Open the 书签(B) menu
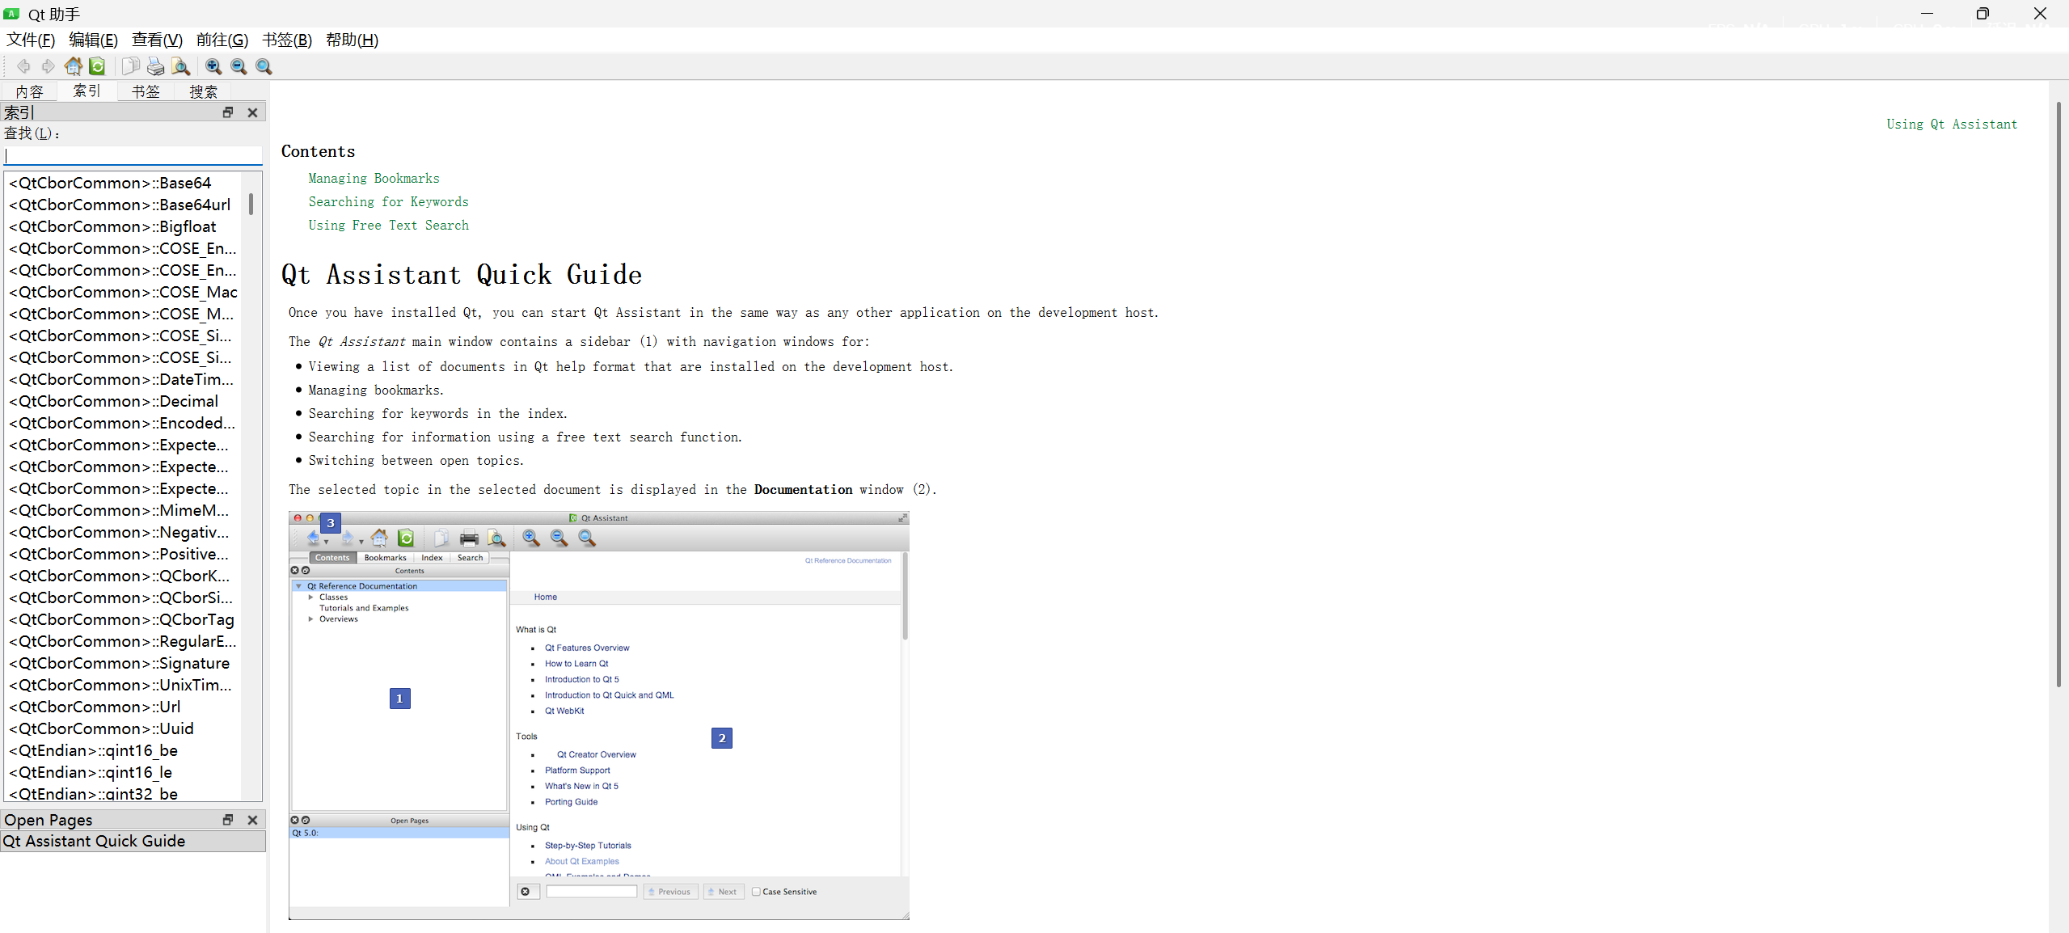 [x=287, y=40]
